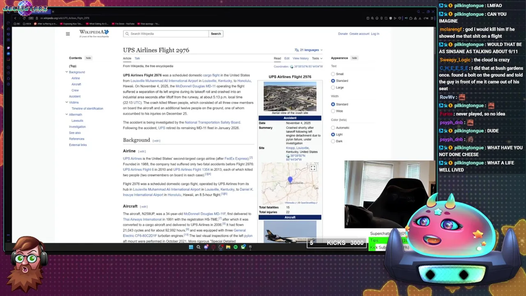
Task: Select Small text size
Action: tap(333, 74)
